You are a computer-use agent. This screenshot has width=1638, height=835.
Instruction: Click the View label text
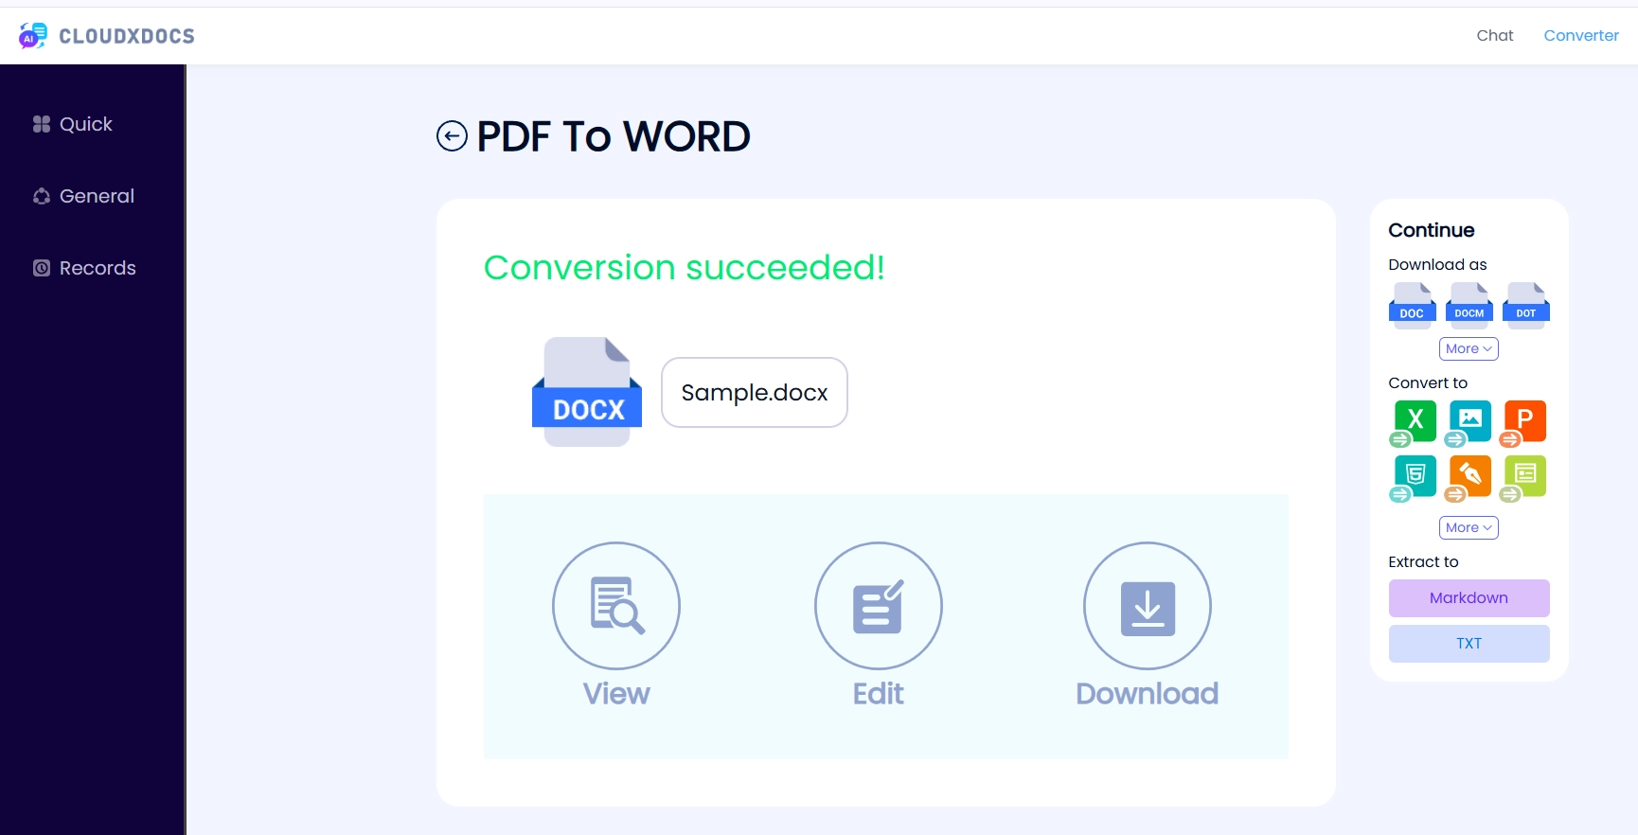pos(616,694)
